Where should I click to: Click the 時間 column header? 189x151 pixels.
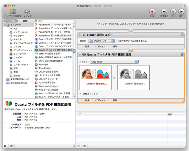(177, 114)
